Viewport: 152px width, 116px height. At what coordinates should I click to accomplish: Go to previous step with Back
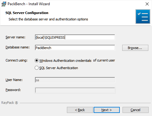tap(80, 110)
